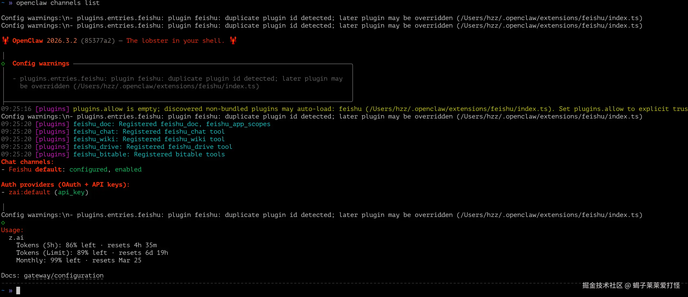Click the 'resets Mar 25' text
688x297 pixels.
click(x=117, y=260)
